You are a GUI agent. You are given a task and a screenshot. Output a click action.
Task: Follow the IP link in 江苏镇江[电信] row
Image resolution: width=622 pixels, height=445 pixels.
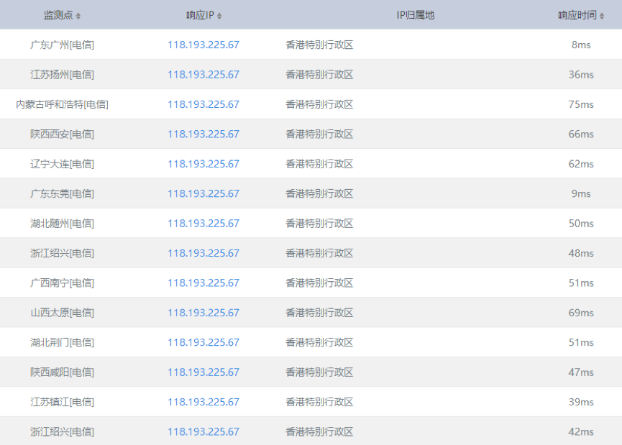click(203, 402)
